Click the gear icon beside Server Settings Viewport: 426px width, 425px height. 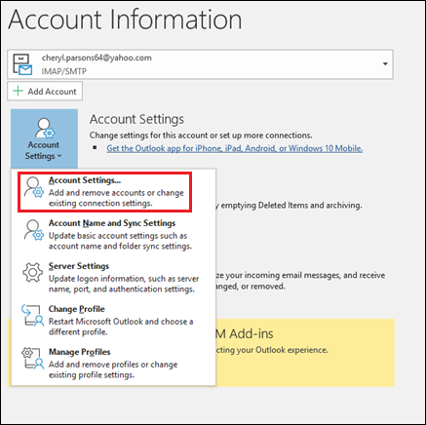tap(32, 272)
